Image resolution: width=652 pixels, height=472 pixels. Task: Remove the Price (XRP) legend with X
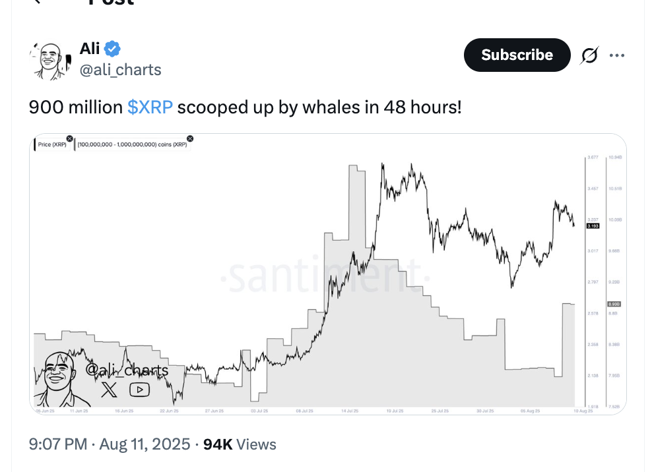(69, 139)
